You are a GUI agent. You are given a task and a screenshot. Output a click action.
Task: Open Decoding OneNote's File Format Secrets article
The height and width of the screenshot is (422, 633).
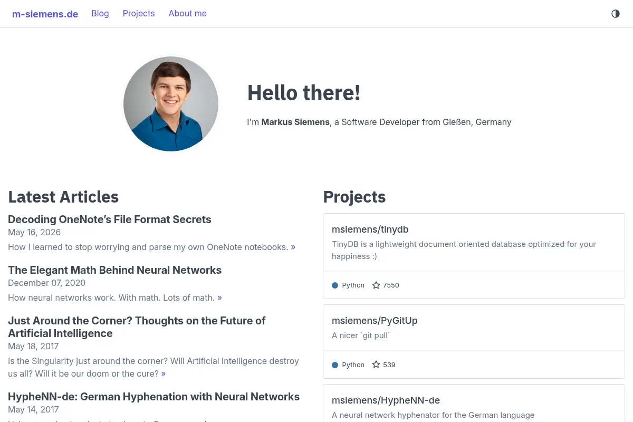(x=110, y=219)
